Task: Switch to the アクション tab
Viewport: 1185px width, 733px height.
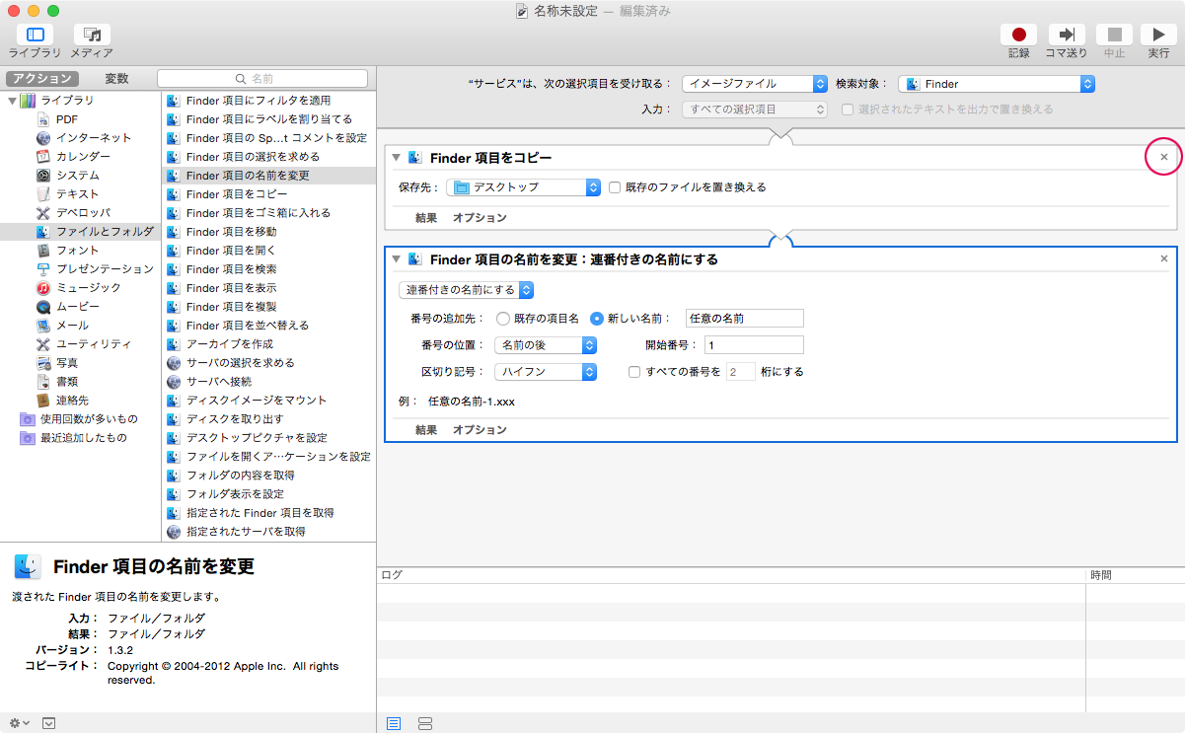Action: 41,78
